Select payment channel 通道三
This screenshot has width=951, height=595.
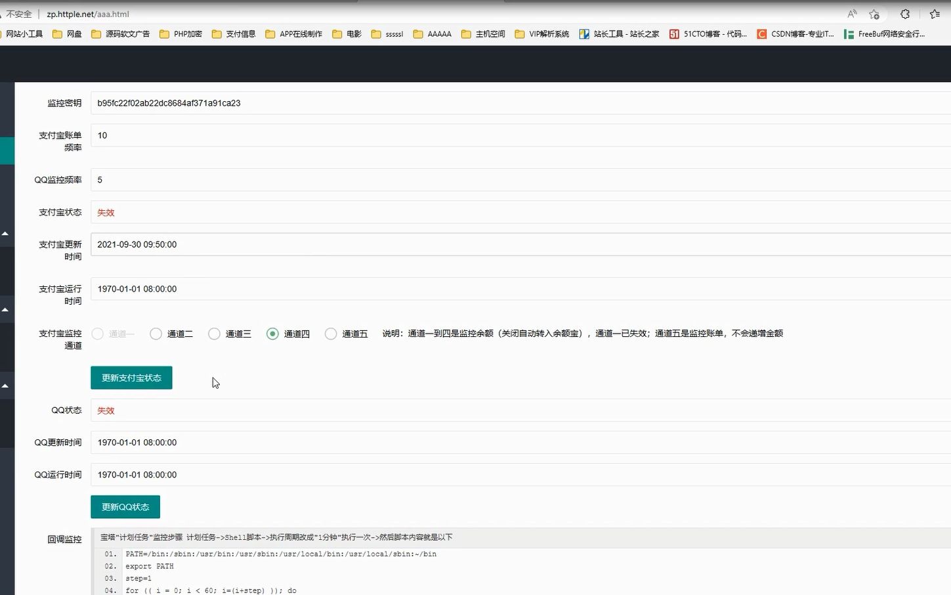pyautogui.click(x=214, y=334)
